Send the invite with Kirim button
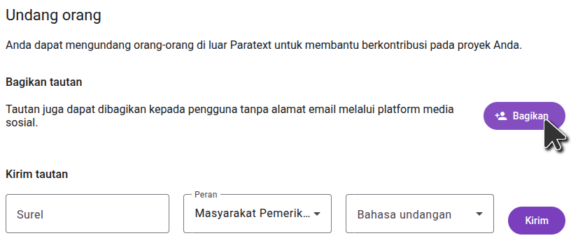The height and width of the screenshot is (252, 571). click(537, 221)
